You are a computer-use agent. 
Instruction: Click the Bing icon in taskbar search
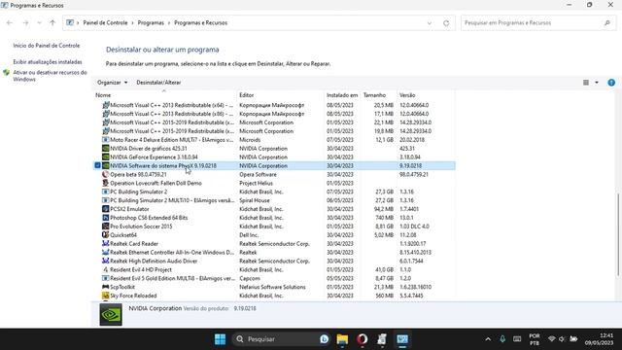(x=324, y=339)
